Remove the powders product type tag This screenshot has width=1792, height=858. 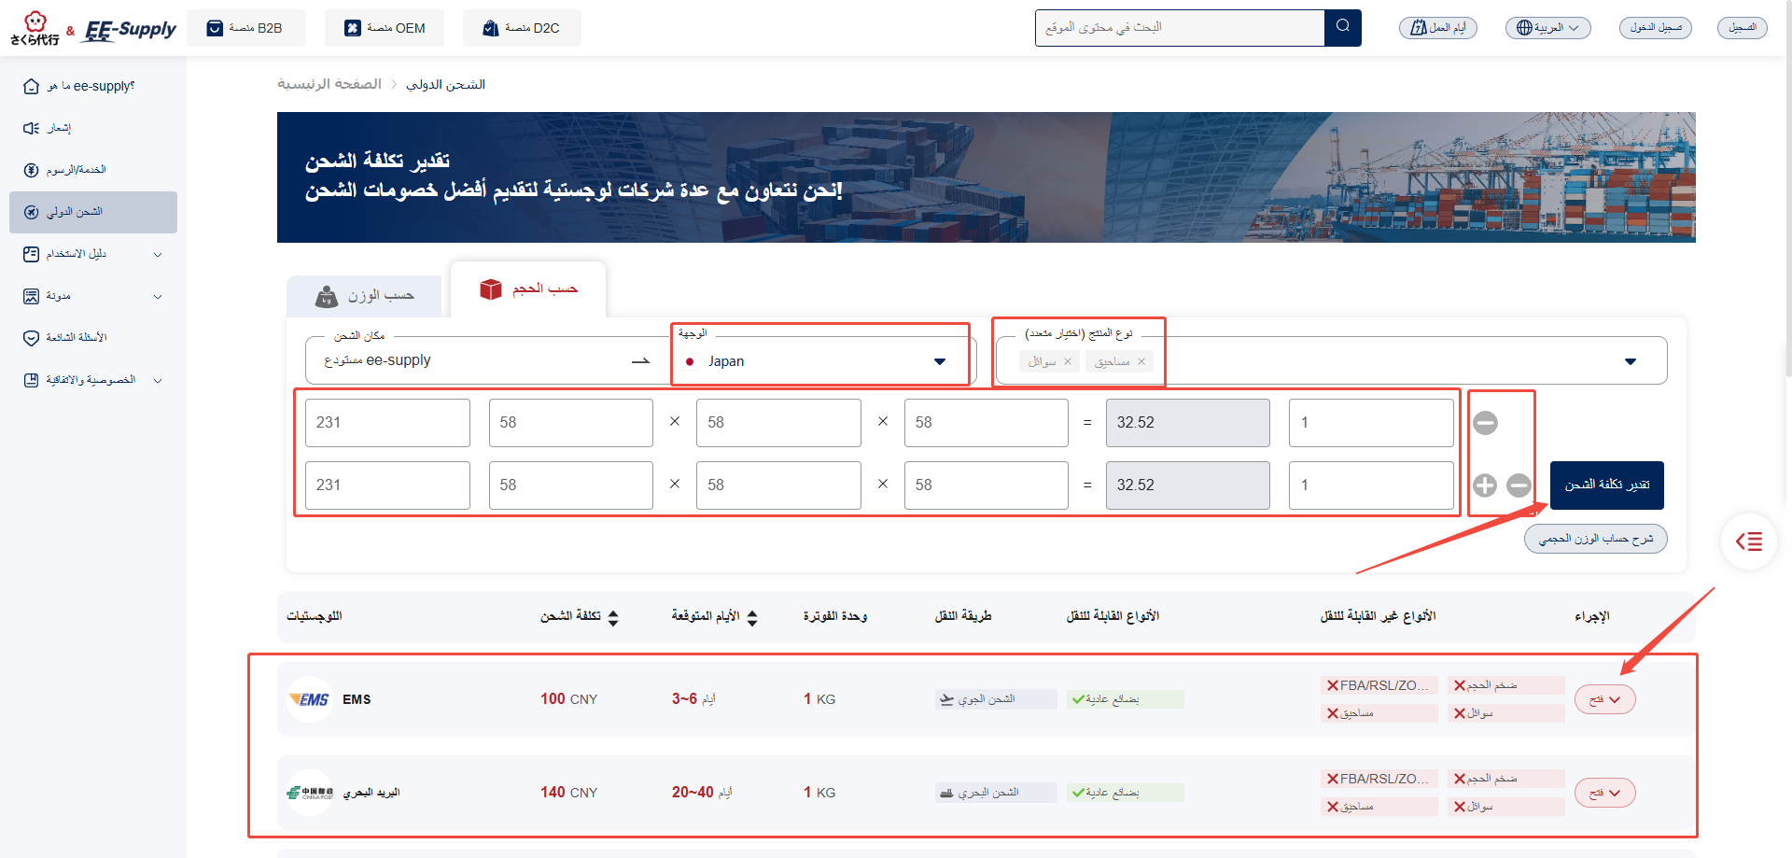(x=1141, y=361)
